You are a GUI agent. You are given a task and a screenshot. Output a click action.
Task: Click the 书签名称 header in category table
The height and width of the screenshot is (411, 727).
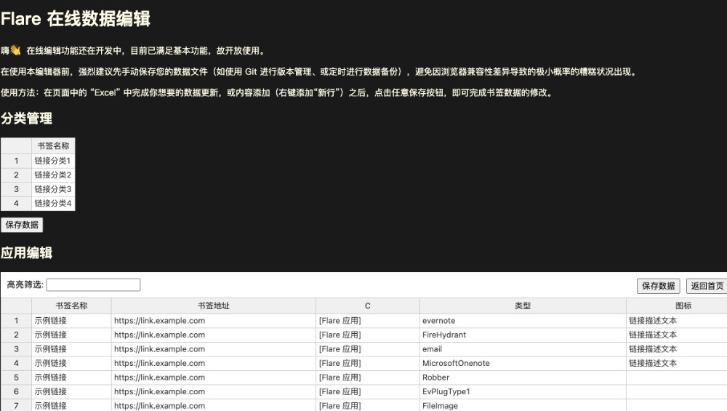pyautogui.click(x=53, y=145)
